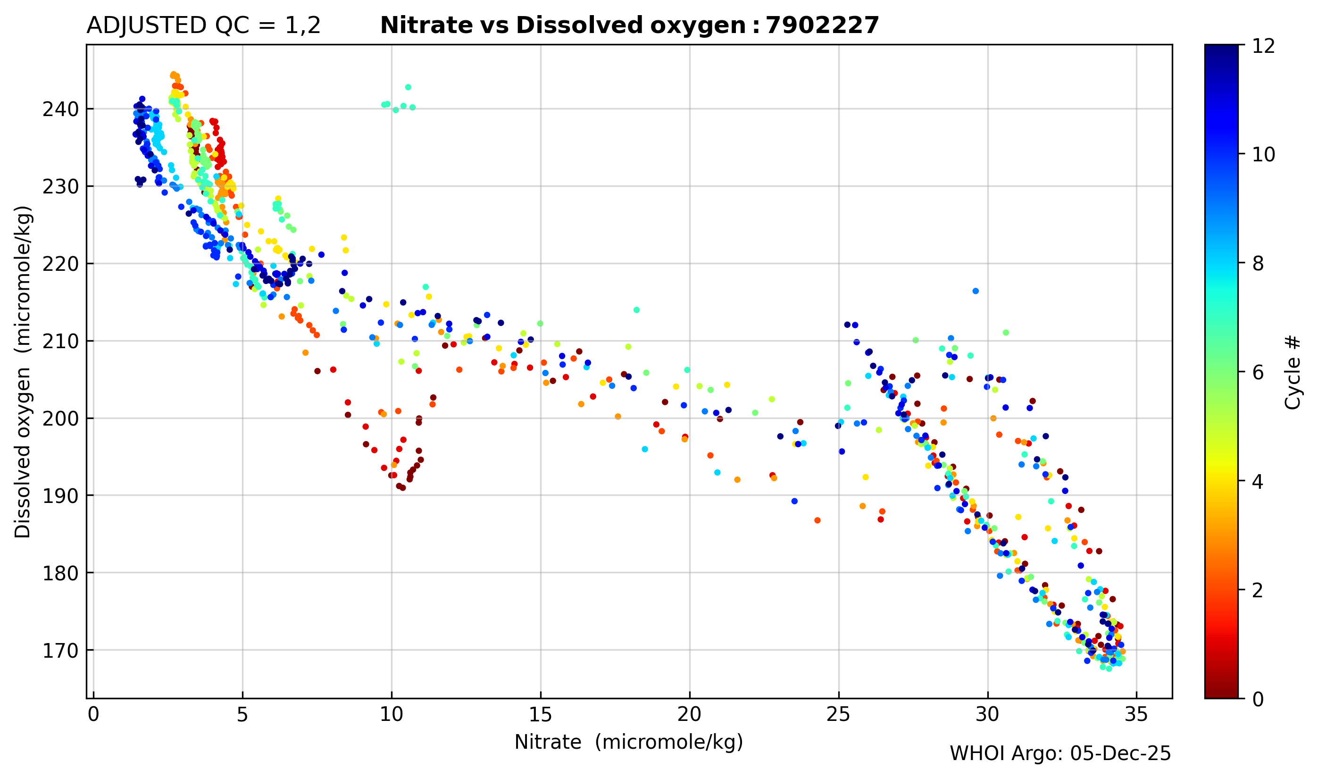This screenshot has width=1318, height=778.
Task: Click the 'ADJUSTED QC = 1,2' label
Action: point(203,25)
